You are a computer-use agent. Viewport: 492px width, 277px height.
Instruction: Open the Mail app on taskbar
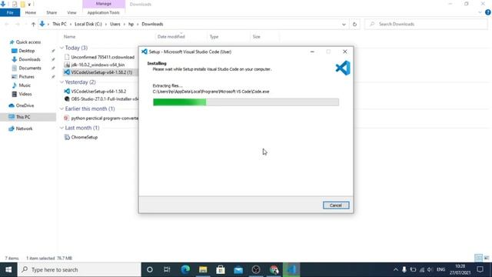[x=238, y=269]
